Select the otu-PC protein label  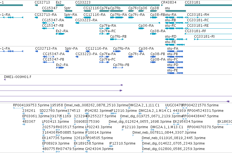(173, 59)
